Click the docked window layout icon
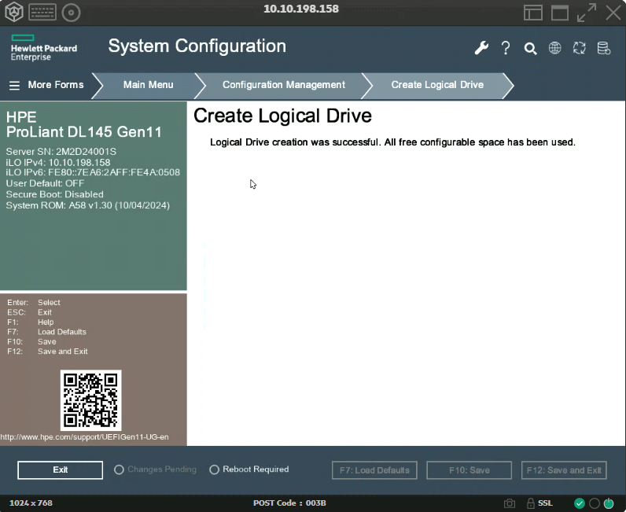The height and width of the screenshot is (512, 626). [533, 13]
